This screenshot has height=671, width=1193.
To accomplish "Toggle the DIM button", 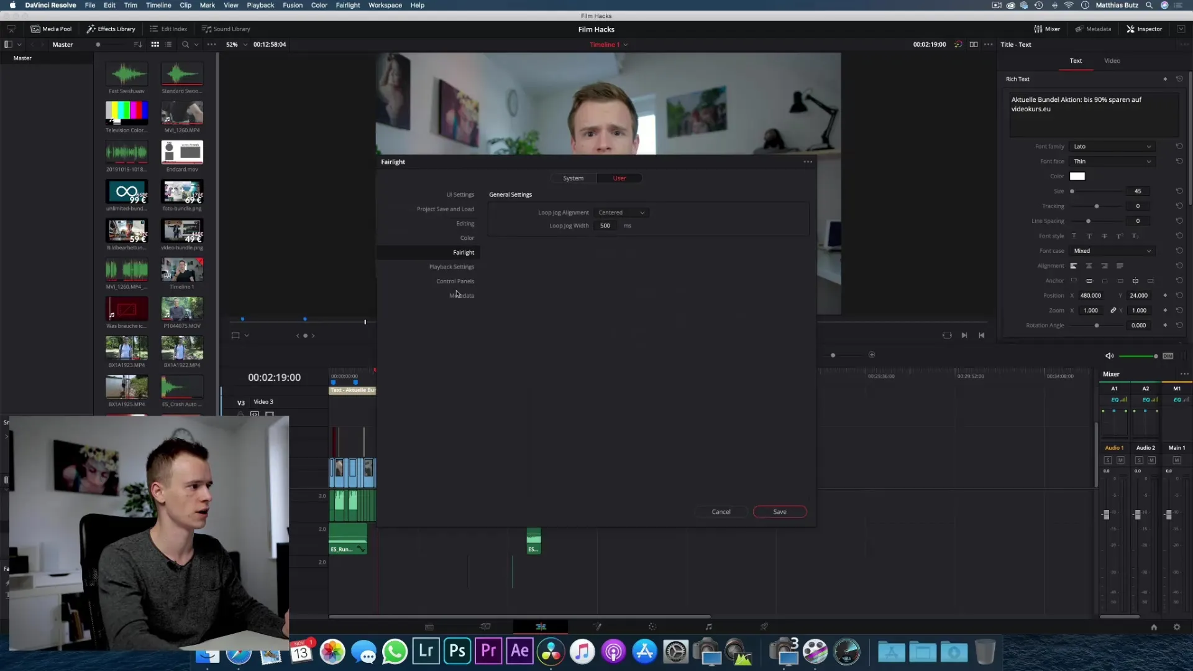I will pyautogui.click(x=1168, y=356).
